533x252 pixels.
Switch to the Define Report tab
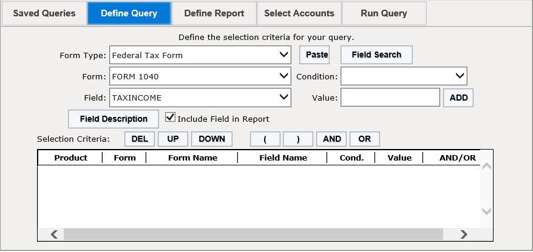pos(214,13)
